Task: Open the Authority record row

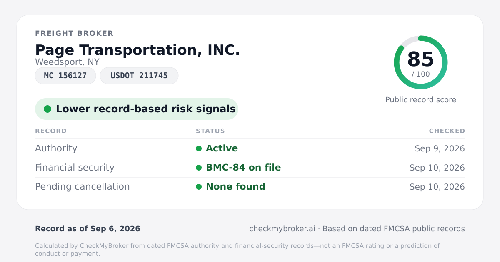Action: (250, 148)
